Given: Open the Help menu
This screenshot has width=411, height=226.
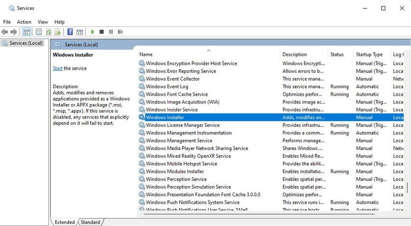Looking at the screenshot, I should pyautogui.click(x=59, y=22).
